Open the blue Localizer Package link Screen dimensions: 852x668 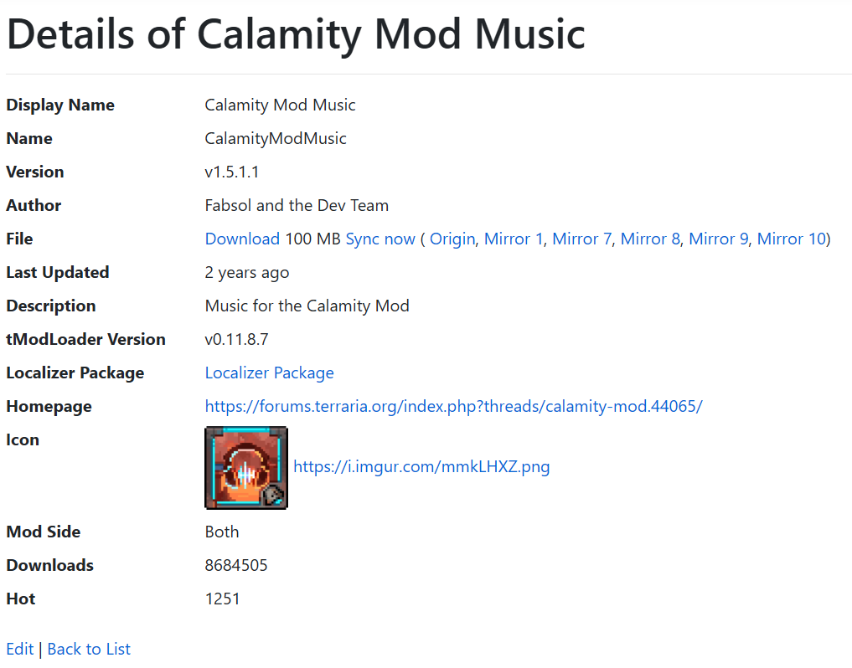(269, 373)
